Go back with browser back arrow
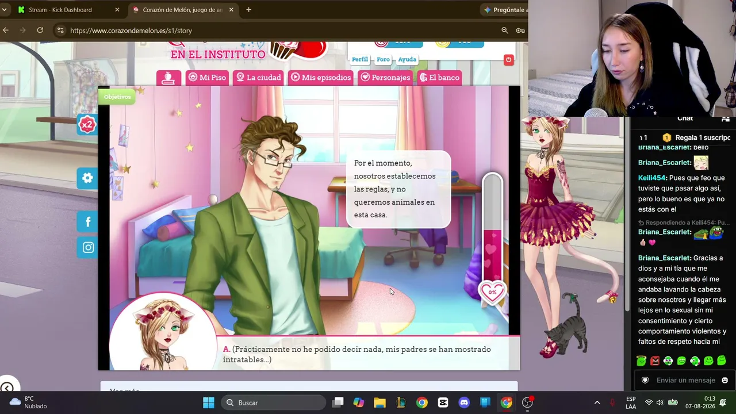This screenshot has width=736, height=414. [6, 30]
